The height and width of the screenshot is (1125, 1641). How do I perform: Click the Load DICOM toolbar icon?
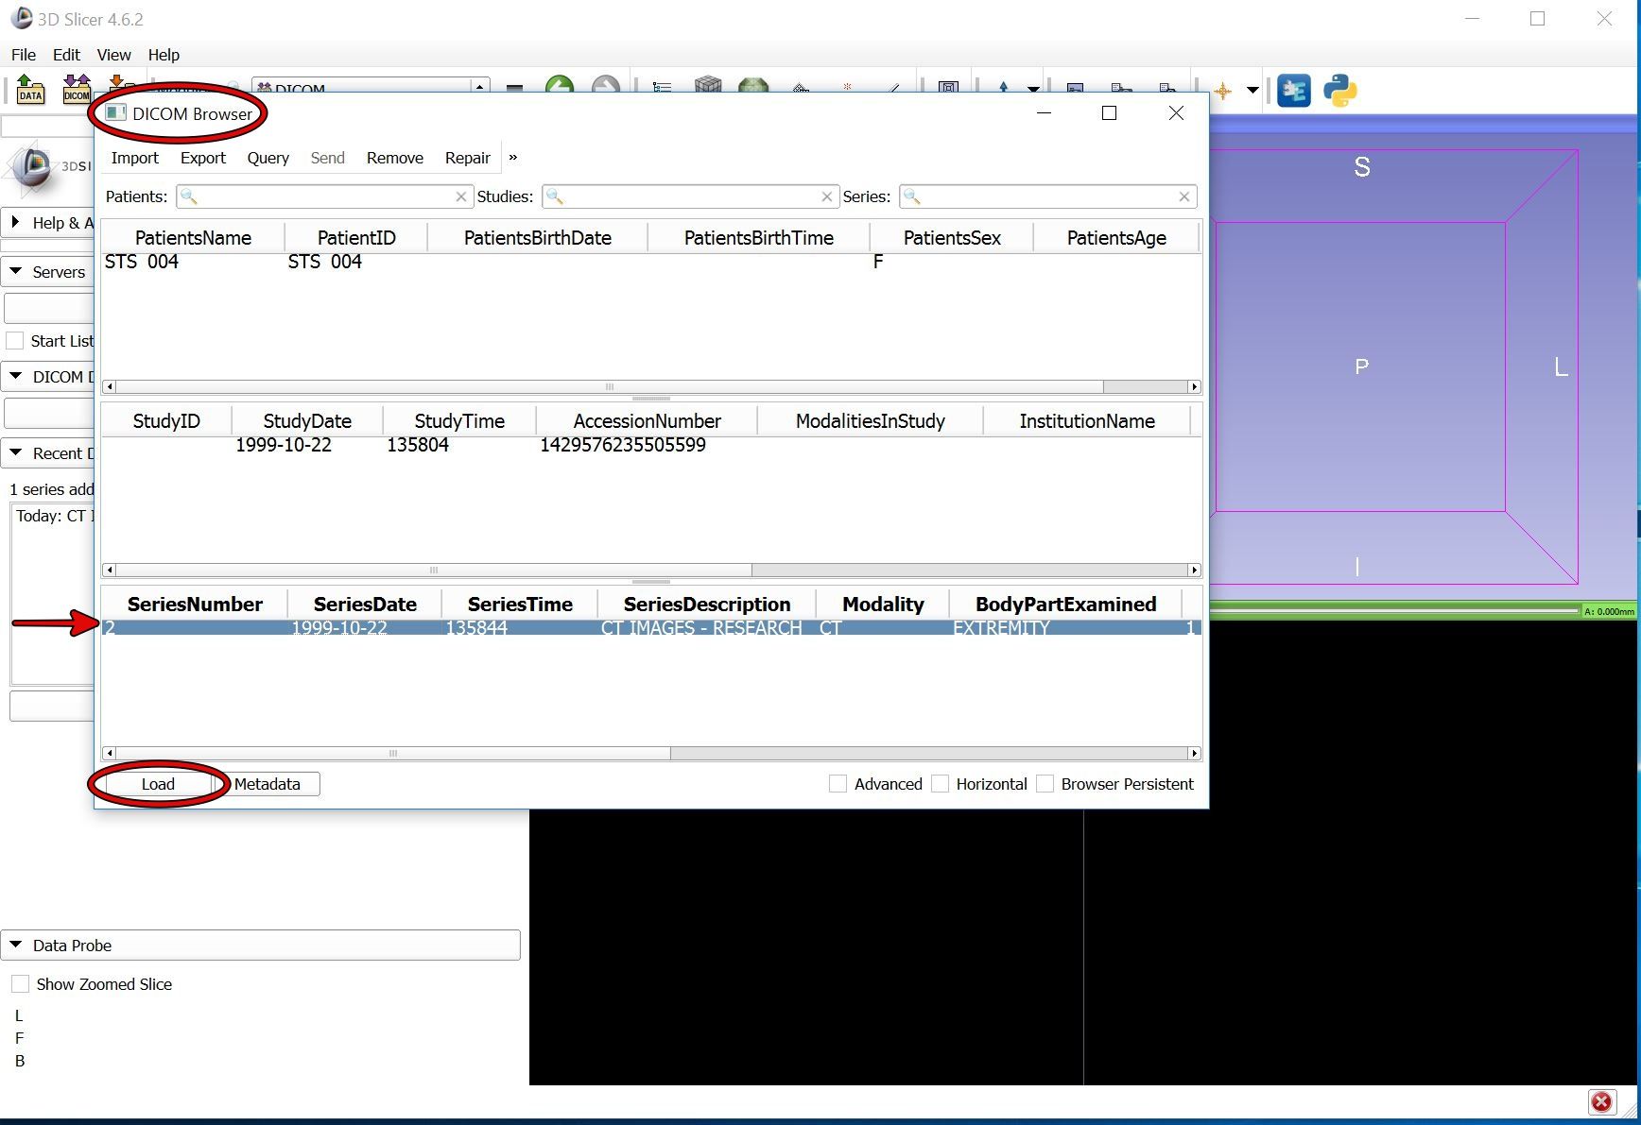77,90
